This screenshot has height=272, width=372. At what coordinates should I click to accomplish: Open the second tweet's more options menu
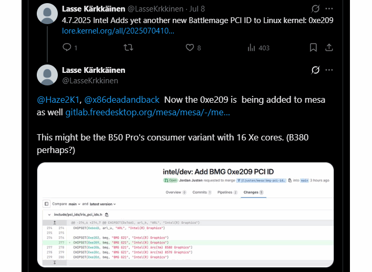click(329, 70)
